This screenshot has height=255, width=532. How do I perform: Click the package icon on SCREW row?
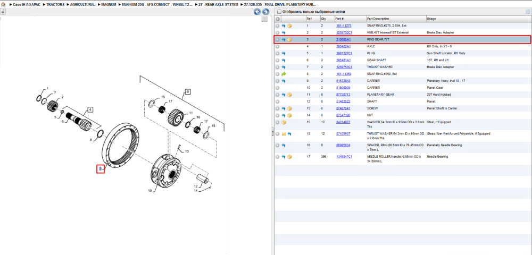(x=289, y=108)
